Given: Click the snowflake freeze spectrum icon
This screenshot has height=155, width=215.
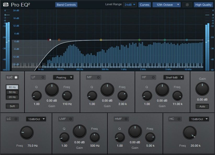Looking at the screenshot, I should coord(187,5).
